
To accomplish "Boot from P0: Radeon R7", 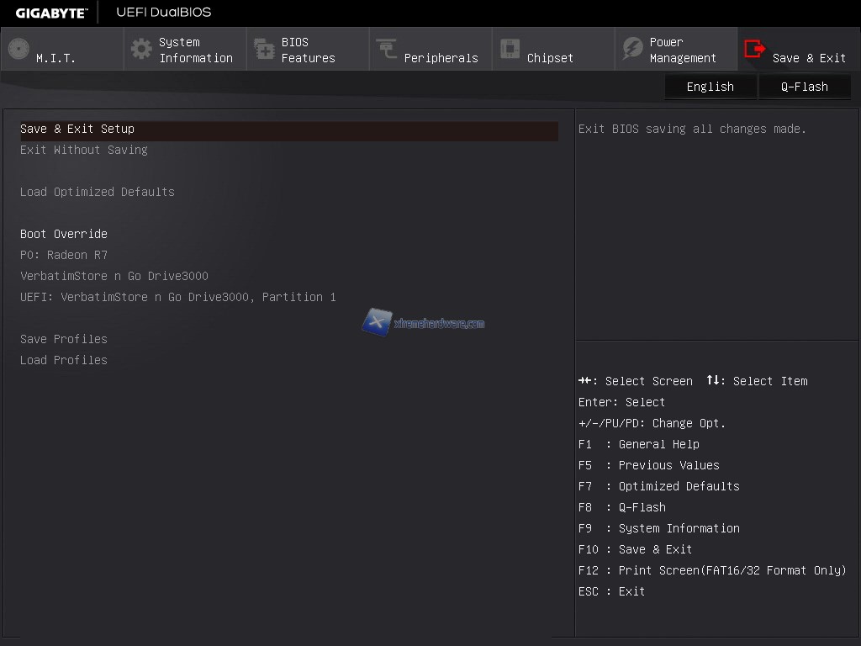I will (64, 255).
